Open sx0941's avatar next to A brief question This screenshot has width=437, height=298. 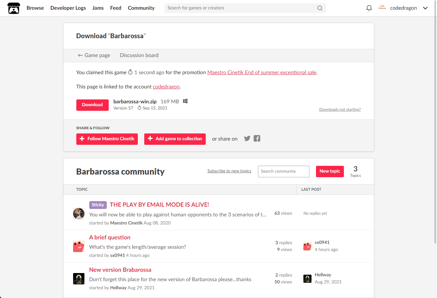point(79,246)
